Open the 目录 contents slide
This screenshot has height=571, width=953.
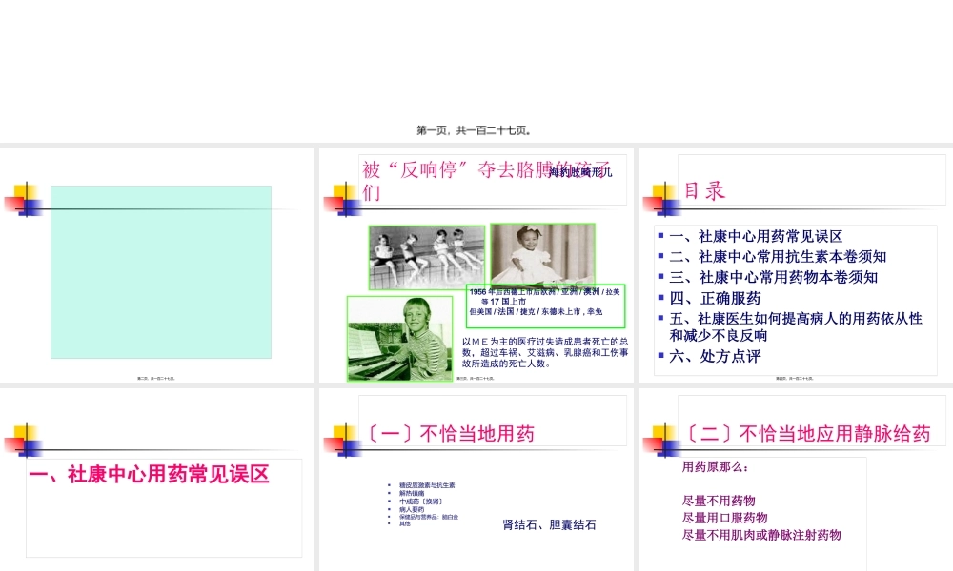[796, 266]
